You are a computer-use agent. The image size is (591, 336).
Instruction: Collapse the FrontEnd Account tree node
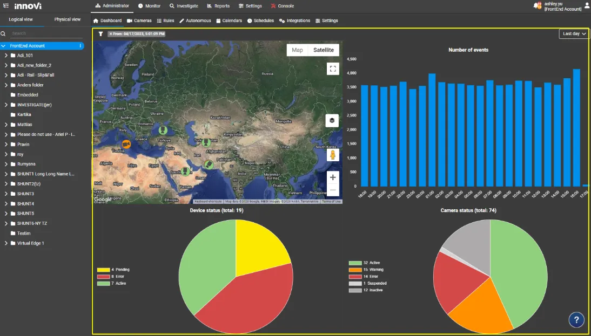pyautogui.click(x=3, y=46)
